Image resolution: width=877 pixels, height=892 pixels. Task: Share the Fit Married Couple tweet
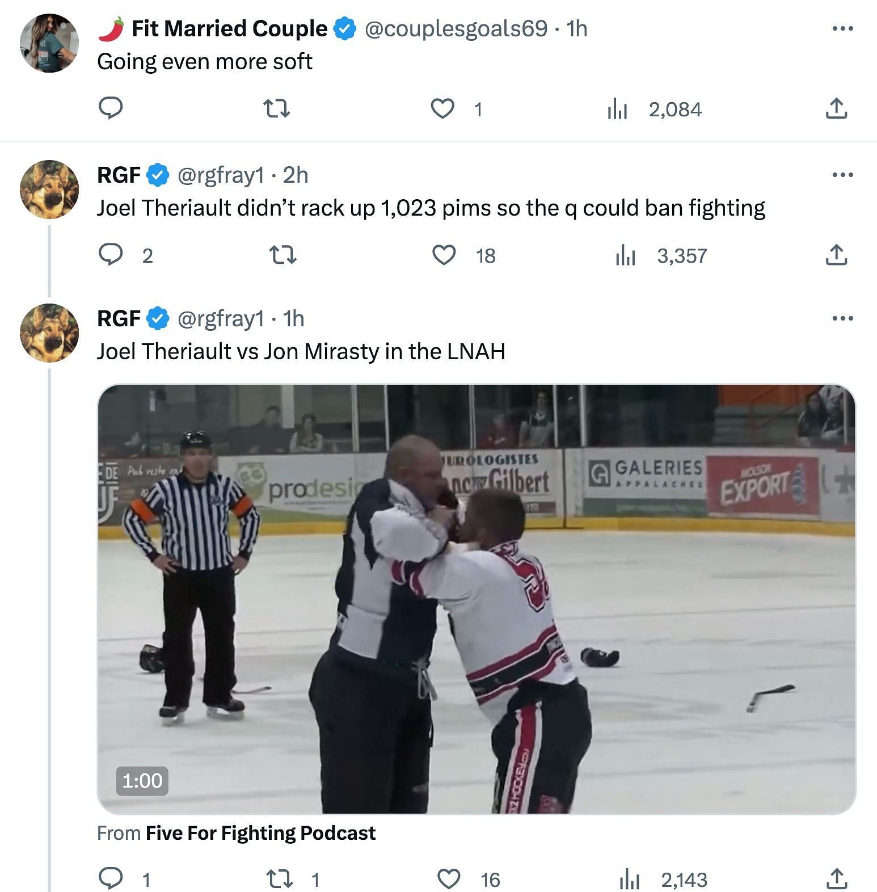click(x=836, y=108)
